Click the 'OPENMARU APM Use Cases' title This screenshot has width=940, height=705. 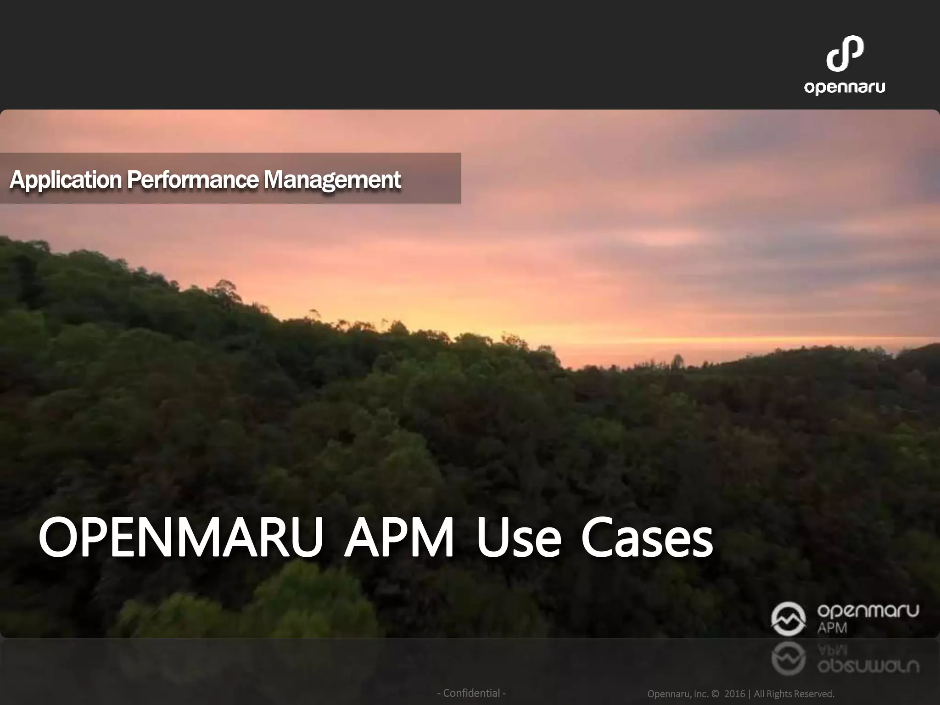click(375, 538)
